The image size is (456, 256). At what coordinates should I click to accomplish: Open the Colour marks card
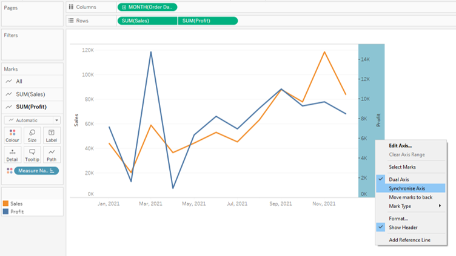pos(12,135)
